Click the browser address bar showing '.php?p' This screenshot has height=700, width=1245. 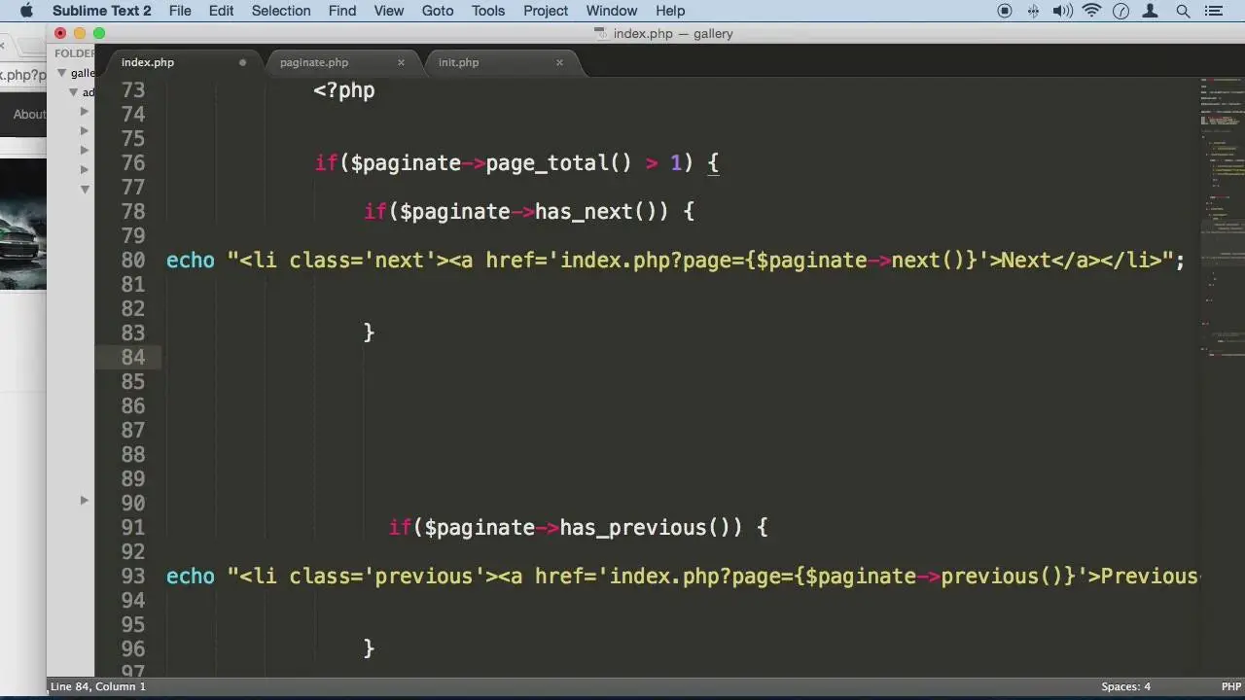(23, 75)
